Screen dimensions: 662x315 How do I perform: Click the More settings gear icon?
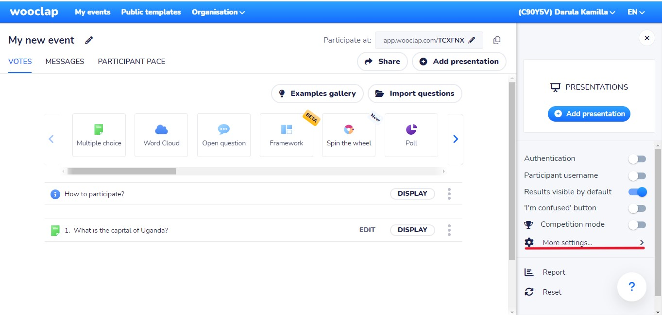click(529, 242)
